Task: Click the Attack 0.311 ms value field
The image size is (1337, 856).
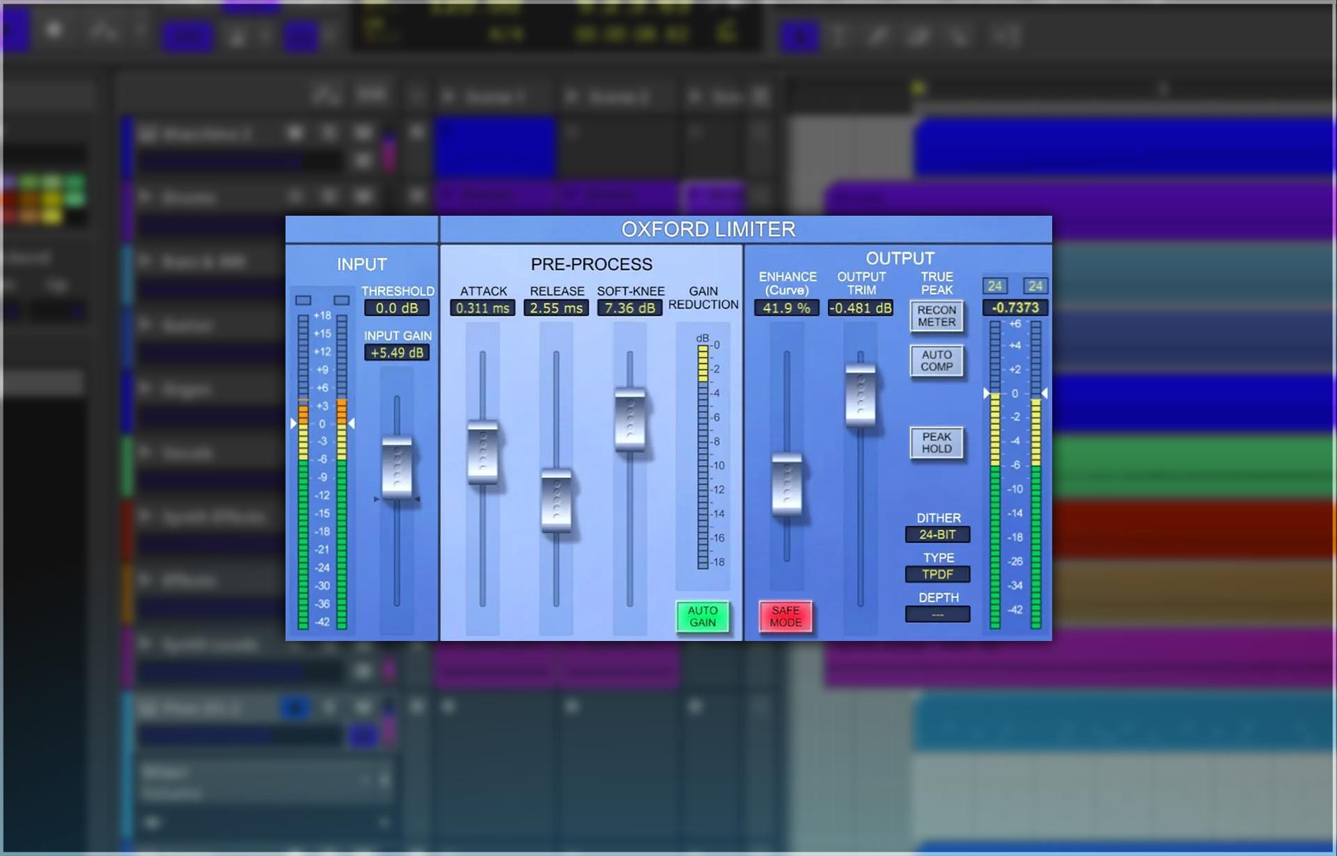Action: pyautogui.click(x=483, y=308)
